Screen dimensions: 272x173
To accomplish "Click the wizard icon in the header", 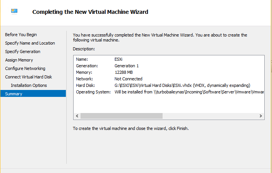I will pos(15,12).
